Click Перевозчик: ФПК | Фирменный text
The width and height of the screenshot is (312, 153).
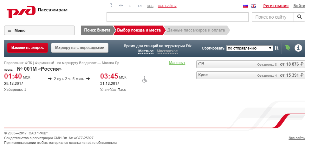[x=29, y=63]
